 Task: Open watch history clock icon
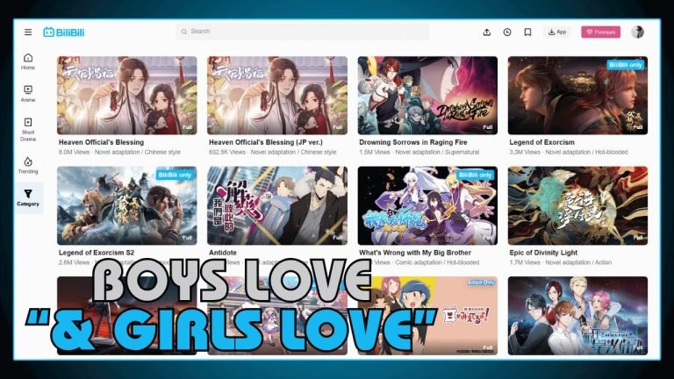click(x=507, y=32)
